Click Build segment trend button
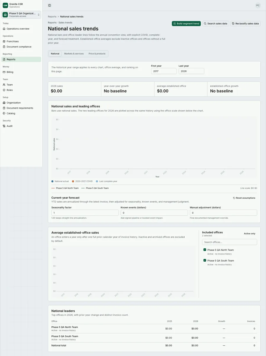This screenshot has width=266, height=356. (x=186, y=23)
